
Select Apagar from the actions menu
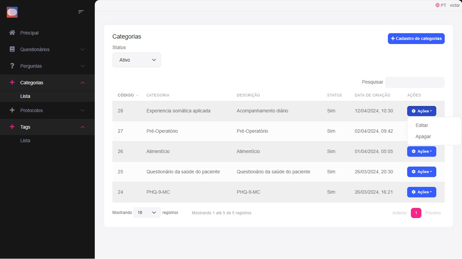pyautogui.click(x=423, y=136)
